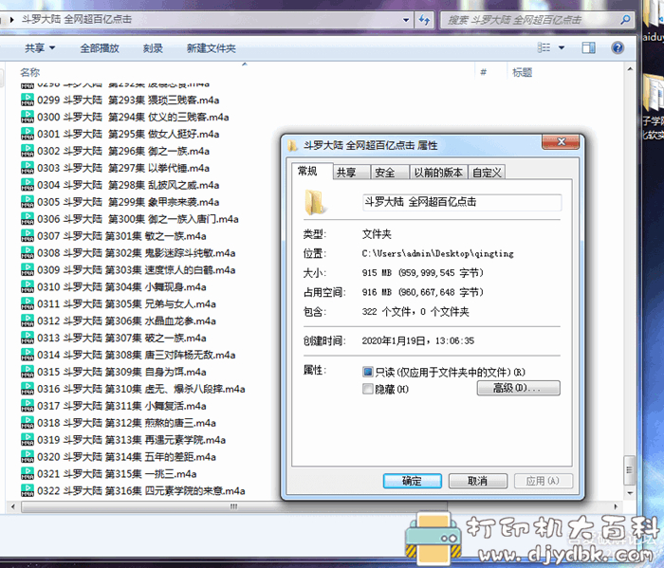Click icon of file 0314 第308集
This screenshot has height=568, width=664.
point(28,355)
